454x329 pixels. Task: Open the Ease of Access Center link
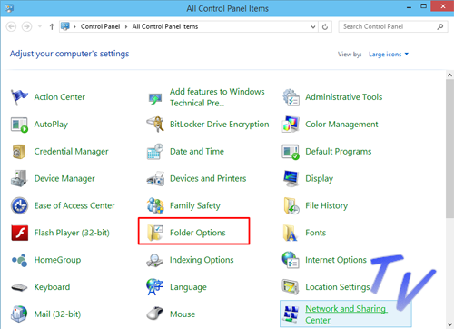74,205
